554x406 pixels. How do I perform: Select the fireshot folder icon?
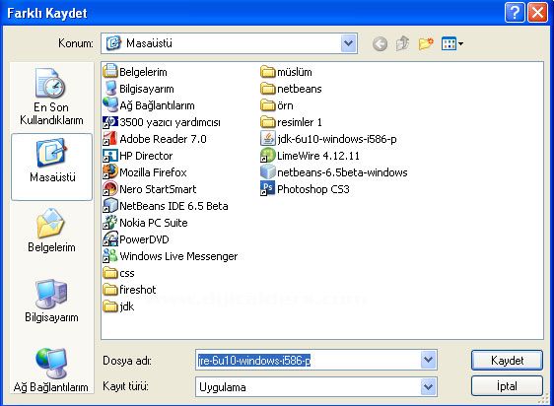click(x=110, y=290)
